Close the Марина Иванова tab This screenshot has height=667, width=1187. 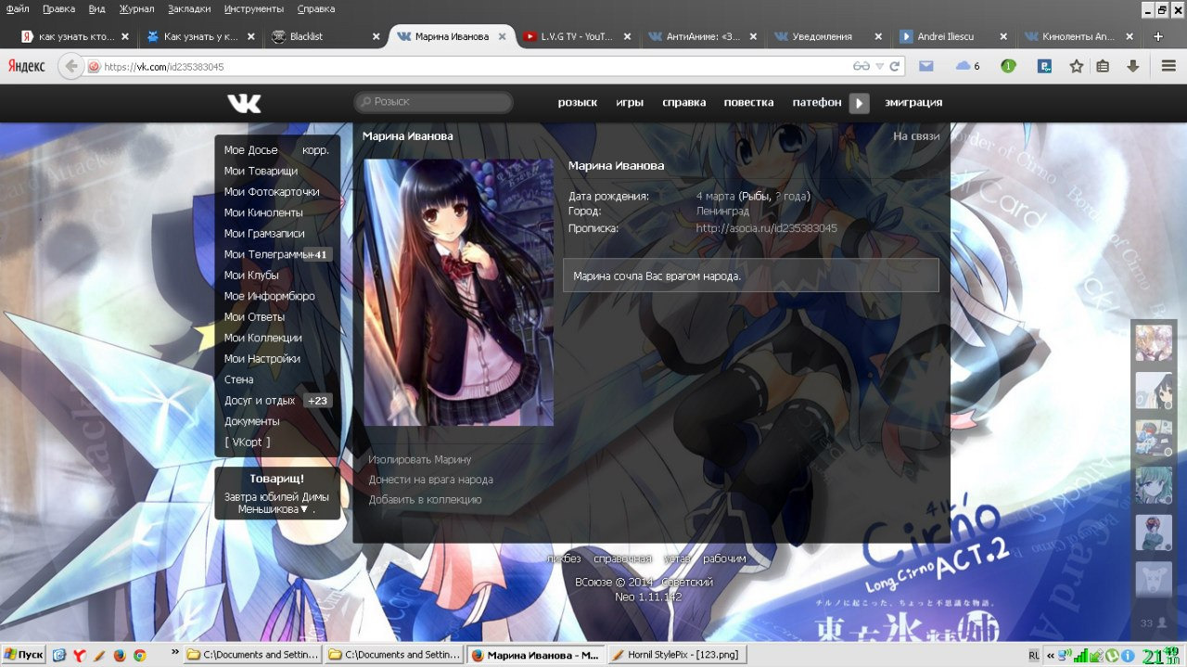503,36
